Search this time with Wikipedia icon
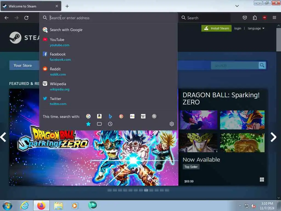 pyautogui.click(x=143, y=116)
